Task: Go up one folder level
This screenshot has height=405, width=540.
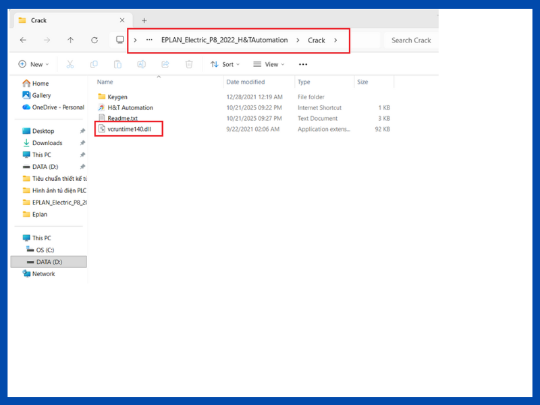Action: (x=70, y=40)
